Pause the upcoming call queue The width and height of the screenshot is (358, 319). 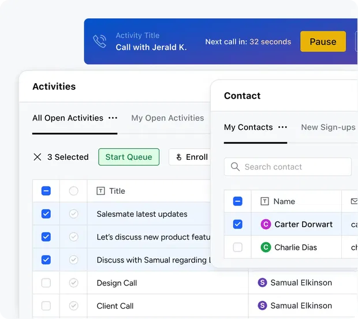323,42
